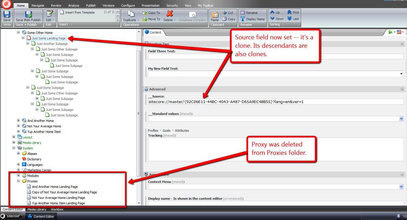Click the Goals tracking link
Viewport: 407px width, 220px height.
click(166, 131)
